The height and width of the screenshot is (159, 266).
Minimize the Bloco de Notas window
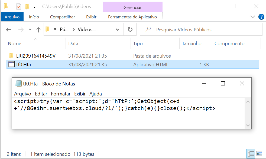204,84
